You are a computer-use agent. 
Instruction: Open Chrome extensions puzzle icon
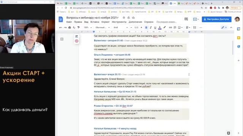point(223,8)
